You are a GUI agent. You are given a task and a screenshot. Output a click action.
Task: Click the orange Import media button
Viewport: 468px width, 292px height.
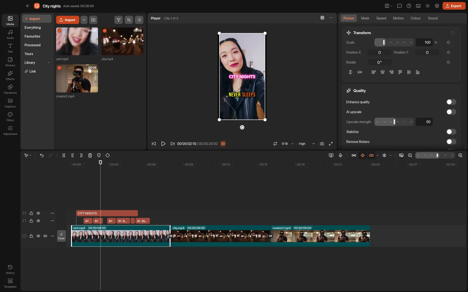[68, 20]
